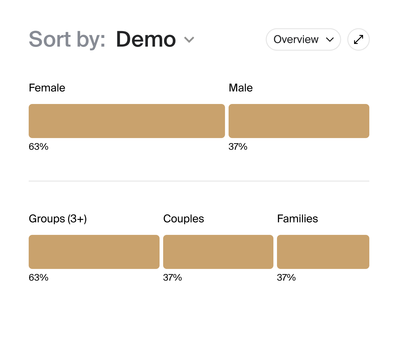Click the chevron next to Demo
This screenshot has width=398, height=355.
point(189,39)
